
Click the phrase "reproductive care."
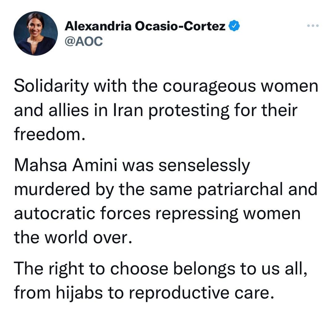click(201, 293)
